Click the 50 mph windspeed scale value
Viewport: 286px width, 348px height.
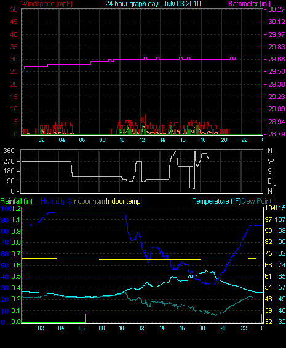(14, 9)
